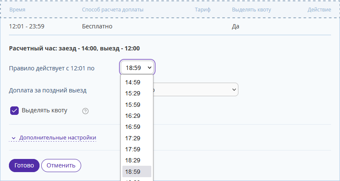
Task: Open the Доплата за поздний выезд dropdown
Action: click(195, 89)
